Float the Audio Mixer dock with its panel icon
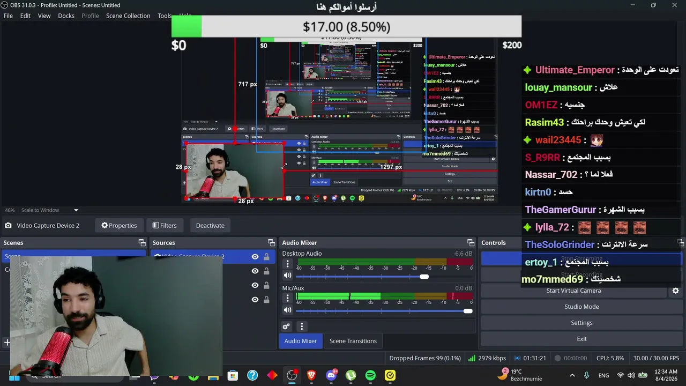 pos(471,243)
